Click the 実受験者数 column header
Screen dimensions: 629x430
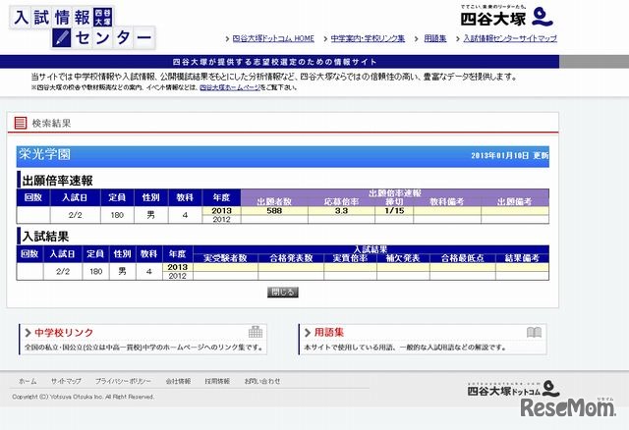(225, 258)
